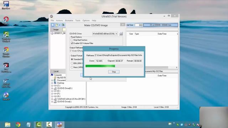Click upper Date/Time column header

[x=162, y=34]
